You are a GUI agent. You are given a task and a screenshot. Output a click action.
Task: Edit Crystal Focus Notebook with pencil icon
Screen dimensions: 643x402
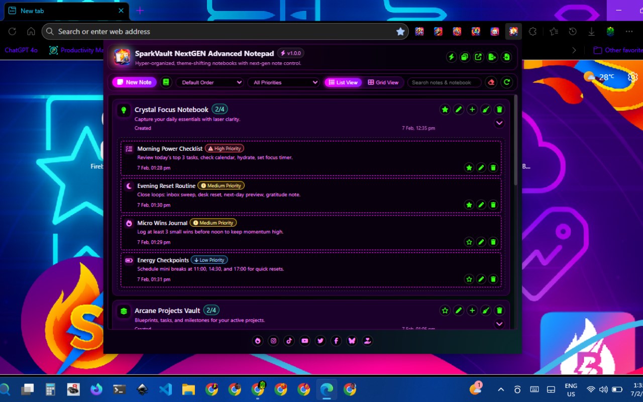point(458,110)
